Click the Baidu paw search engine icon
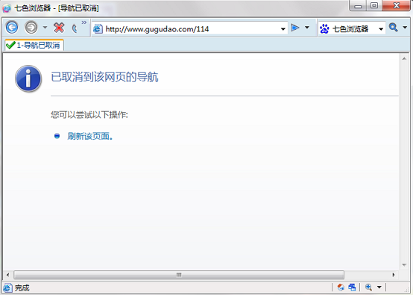The image size is (413, 295). (324, 28)
